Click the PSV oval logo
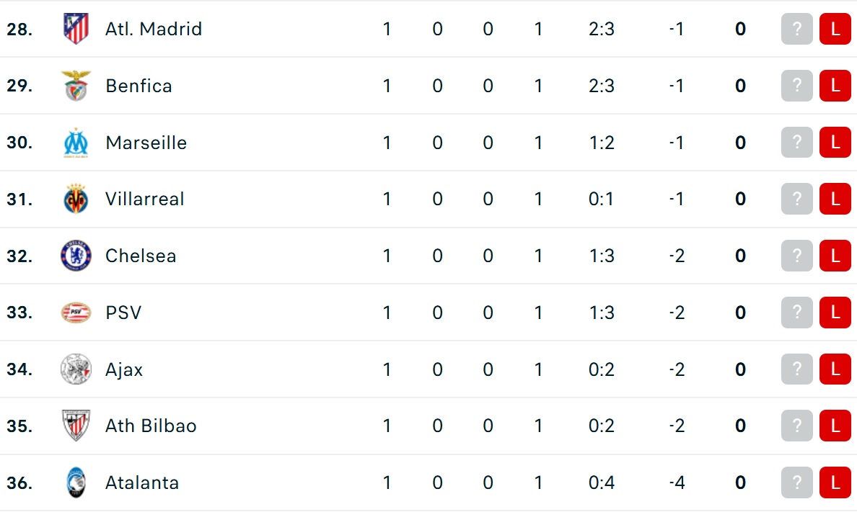Screen dimensions: 857x512 (x=76, y=313)
